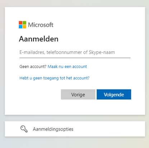This screenshot has width=149, height=148.
Task: Focus the E-mailadres, telefoonnummer of Skype-naam field
Action: tap(75, 52)
